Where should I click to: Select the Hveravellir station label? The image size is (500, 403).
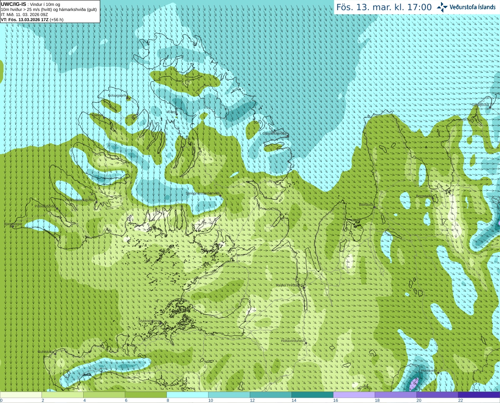coord(429,370)
